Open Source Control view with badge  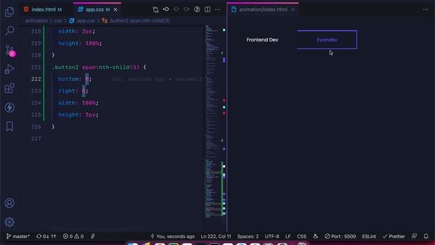point(10,51)
